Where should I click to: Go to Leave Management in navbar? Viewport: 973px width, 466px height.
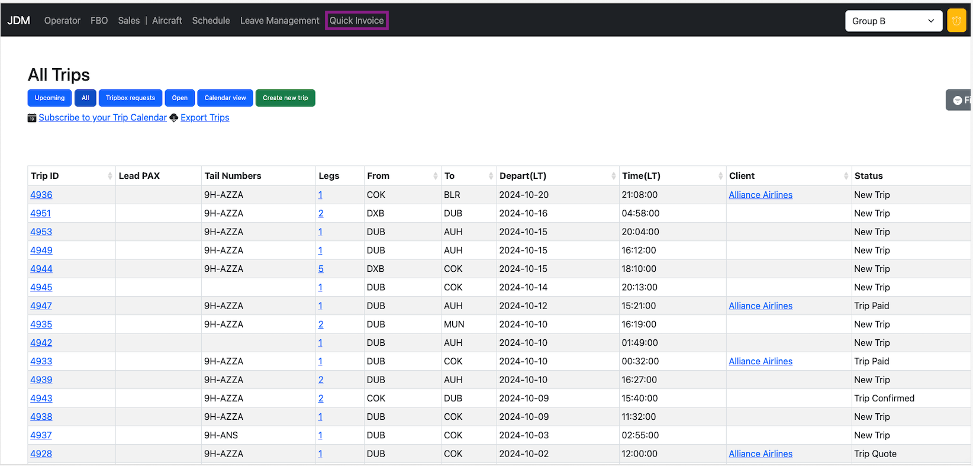click(279, 21)
